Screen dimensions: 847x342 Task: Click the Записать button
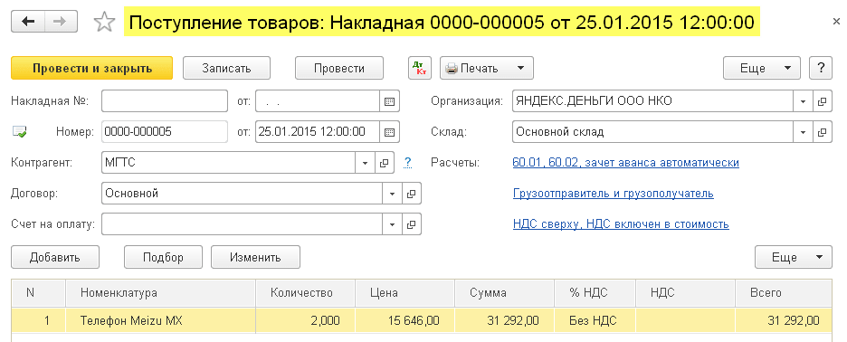(x=226, y=68)
